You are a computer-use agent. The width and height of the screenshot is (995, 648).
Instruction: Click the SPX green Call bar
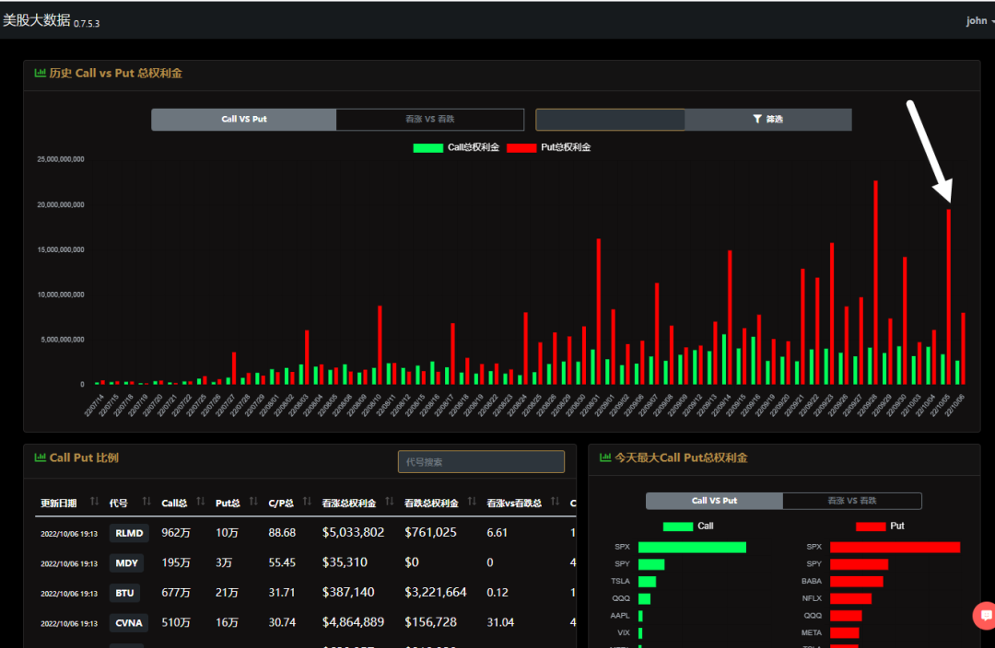click(x=692, y=547)
